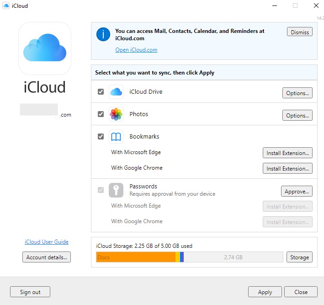Screen dimensions: 324x305
Task: Click the Storage button
Action: click(299, 257)
